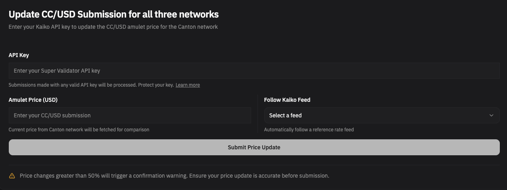Click the Select a feed placeholder text
The width and height of the screenshot is (507, 190).
285,115
